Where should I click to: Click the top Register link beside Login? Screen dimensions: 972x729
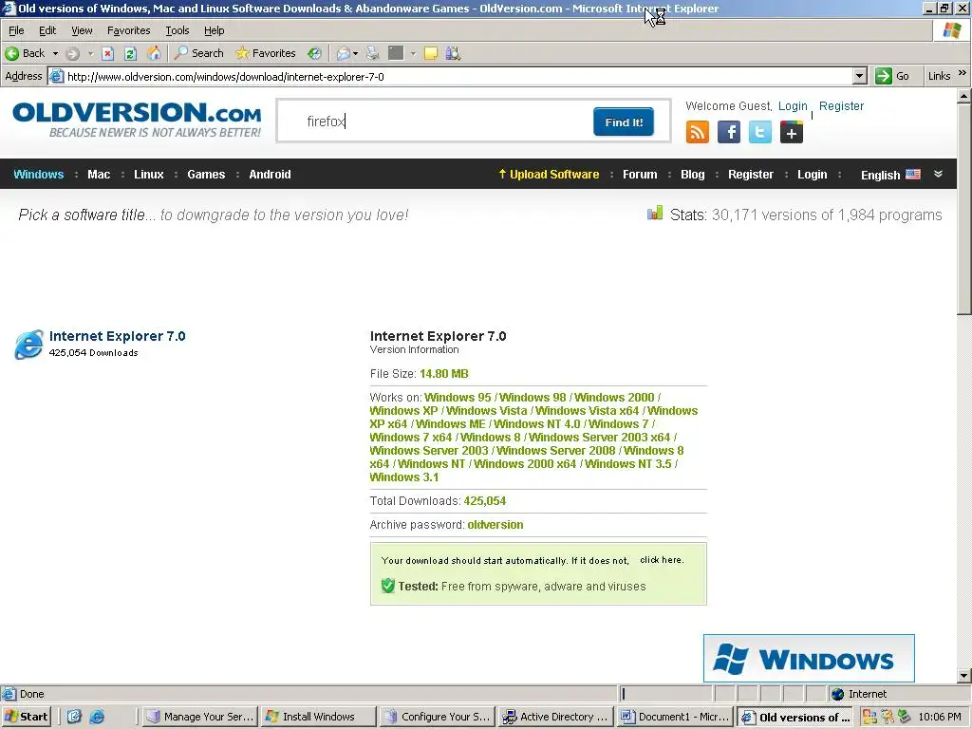(x=841, y=106)
